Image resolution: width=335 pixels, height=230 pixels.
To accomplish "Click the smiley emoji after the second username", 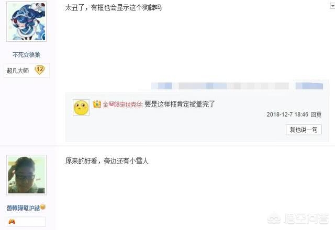I will [x=43, y=207].
